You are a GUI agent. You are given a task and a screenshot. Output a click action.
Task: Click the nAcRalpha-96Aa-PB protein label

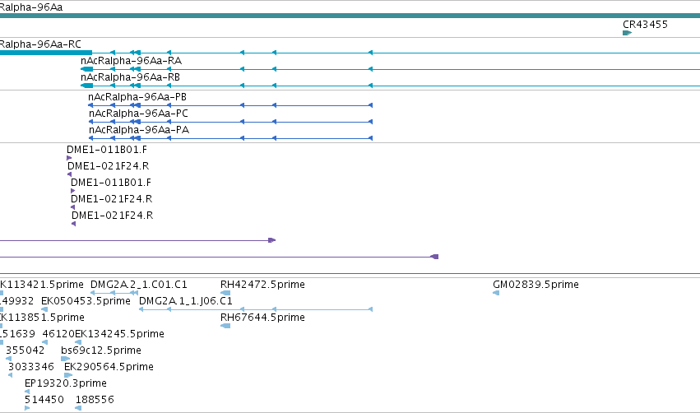click(137, 97)
